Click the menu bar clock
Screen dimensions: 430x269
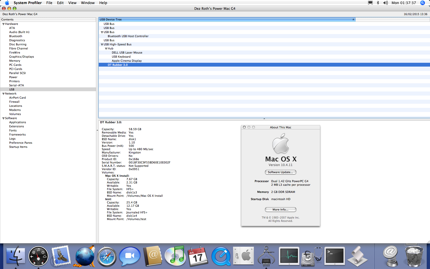click(x=404, y=3)
